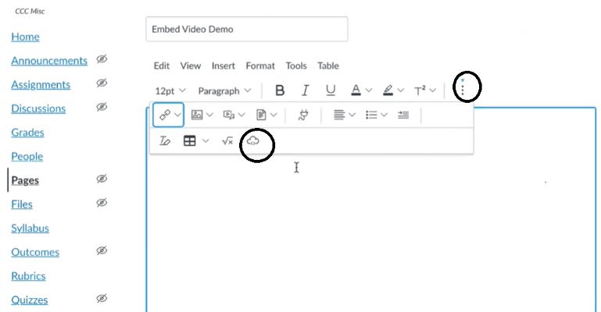Open the Outcomes link
This screenshot has width=601, height=312.
[35, 252]
